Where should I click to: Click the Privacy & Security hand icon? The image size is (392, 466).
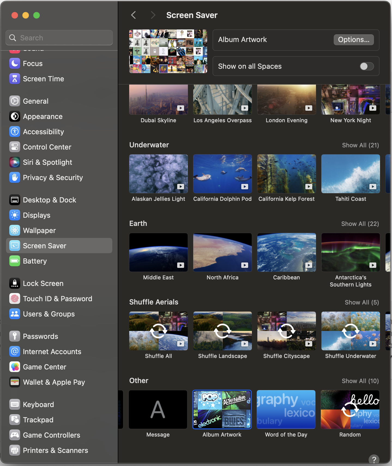tap(15, 178)
